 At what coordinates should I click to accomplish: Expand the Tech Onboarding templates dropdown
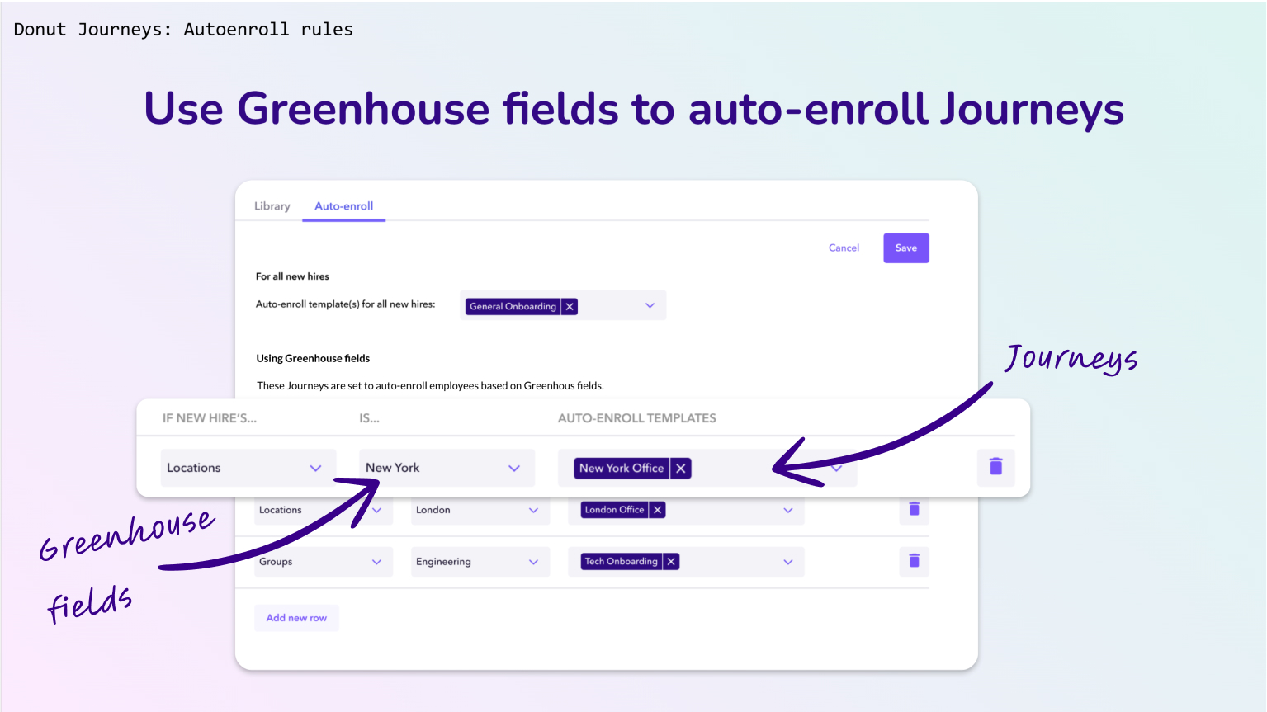click(x=787, y=562)
